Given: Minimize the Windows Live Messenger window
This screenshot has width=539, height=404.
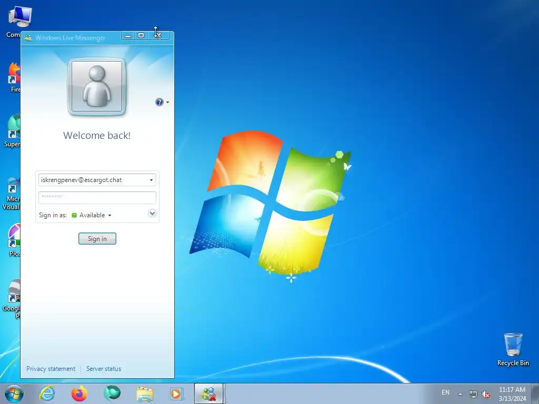Looking at the screenshot, I should coord(128,35).
